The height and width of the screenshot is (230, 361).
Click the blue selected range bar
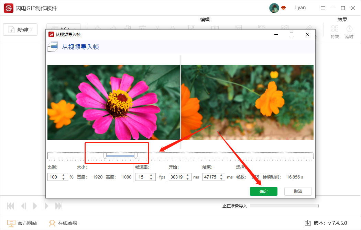pyautogui.click(x=120, y=156)
